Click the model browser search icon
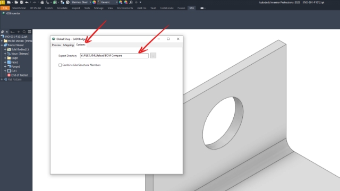This screenshot has width=340, height=191. (x=24, y=32)
